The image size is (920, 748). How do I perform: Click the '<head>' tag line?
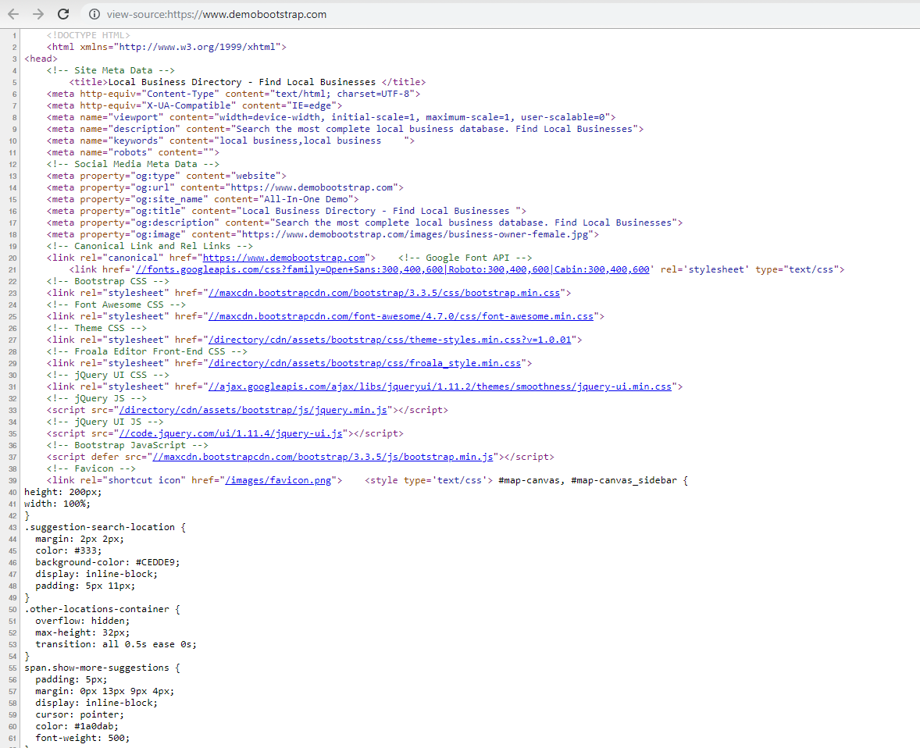[41, 59]
